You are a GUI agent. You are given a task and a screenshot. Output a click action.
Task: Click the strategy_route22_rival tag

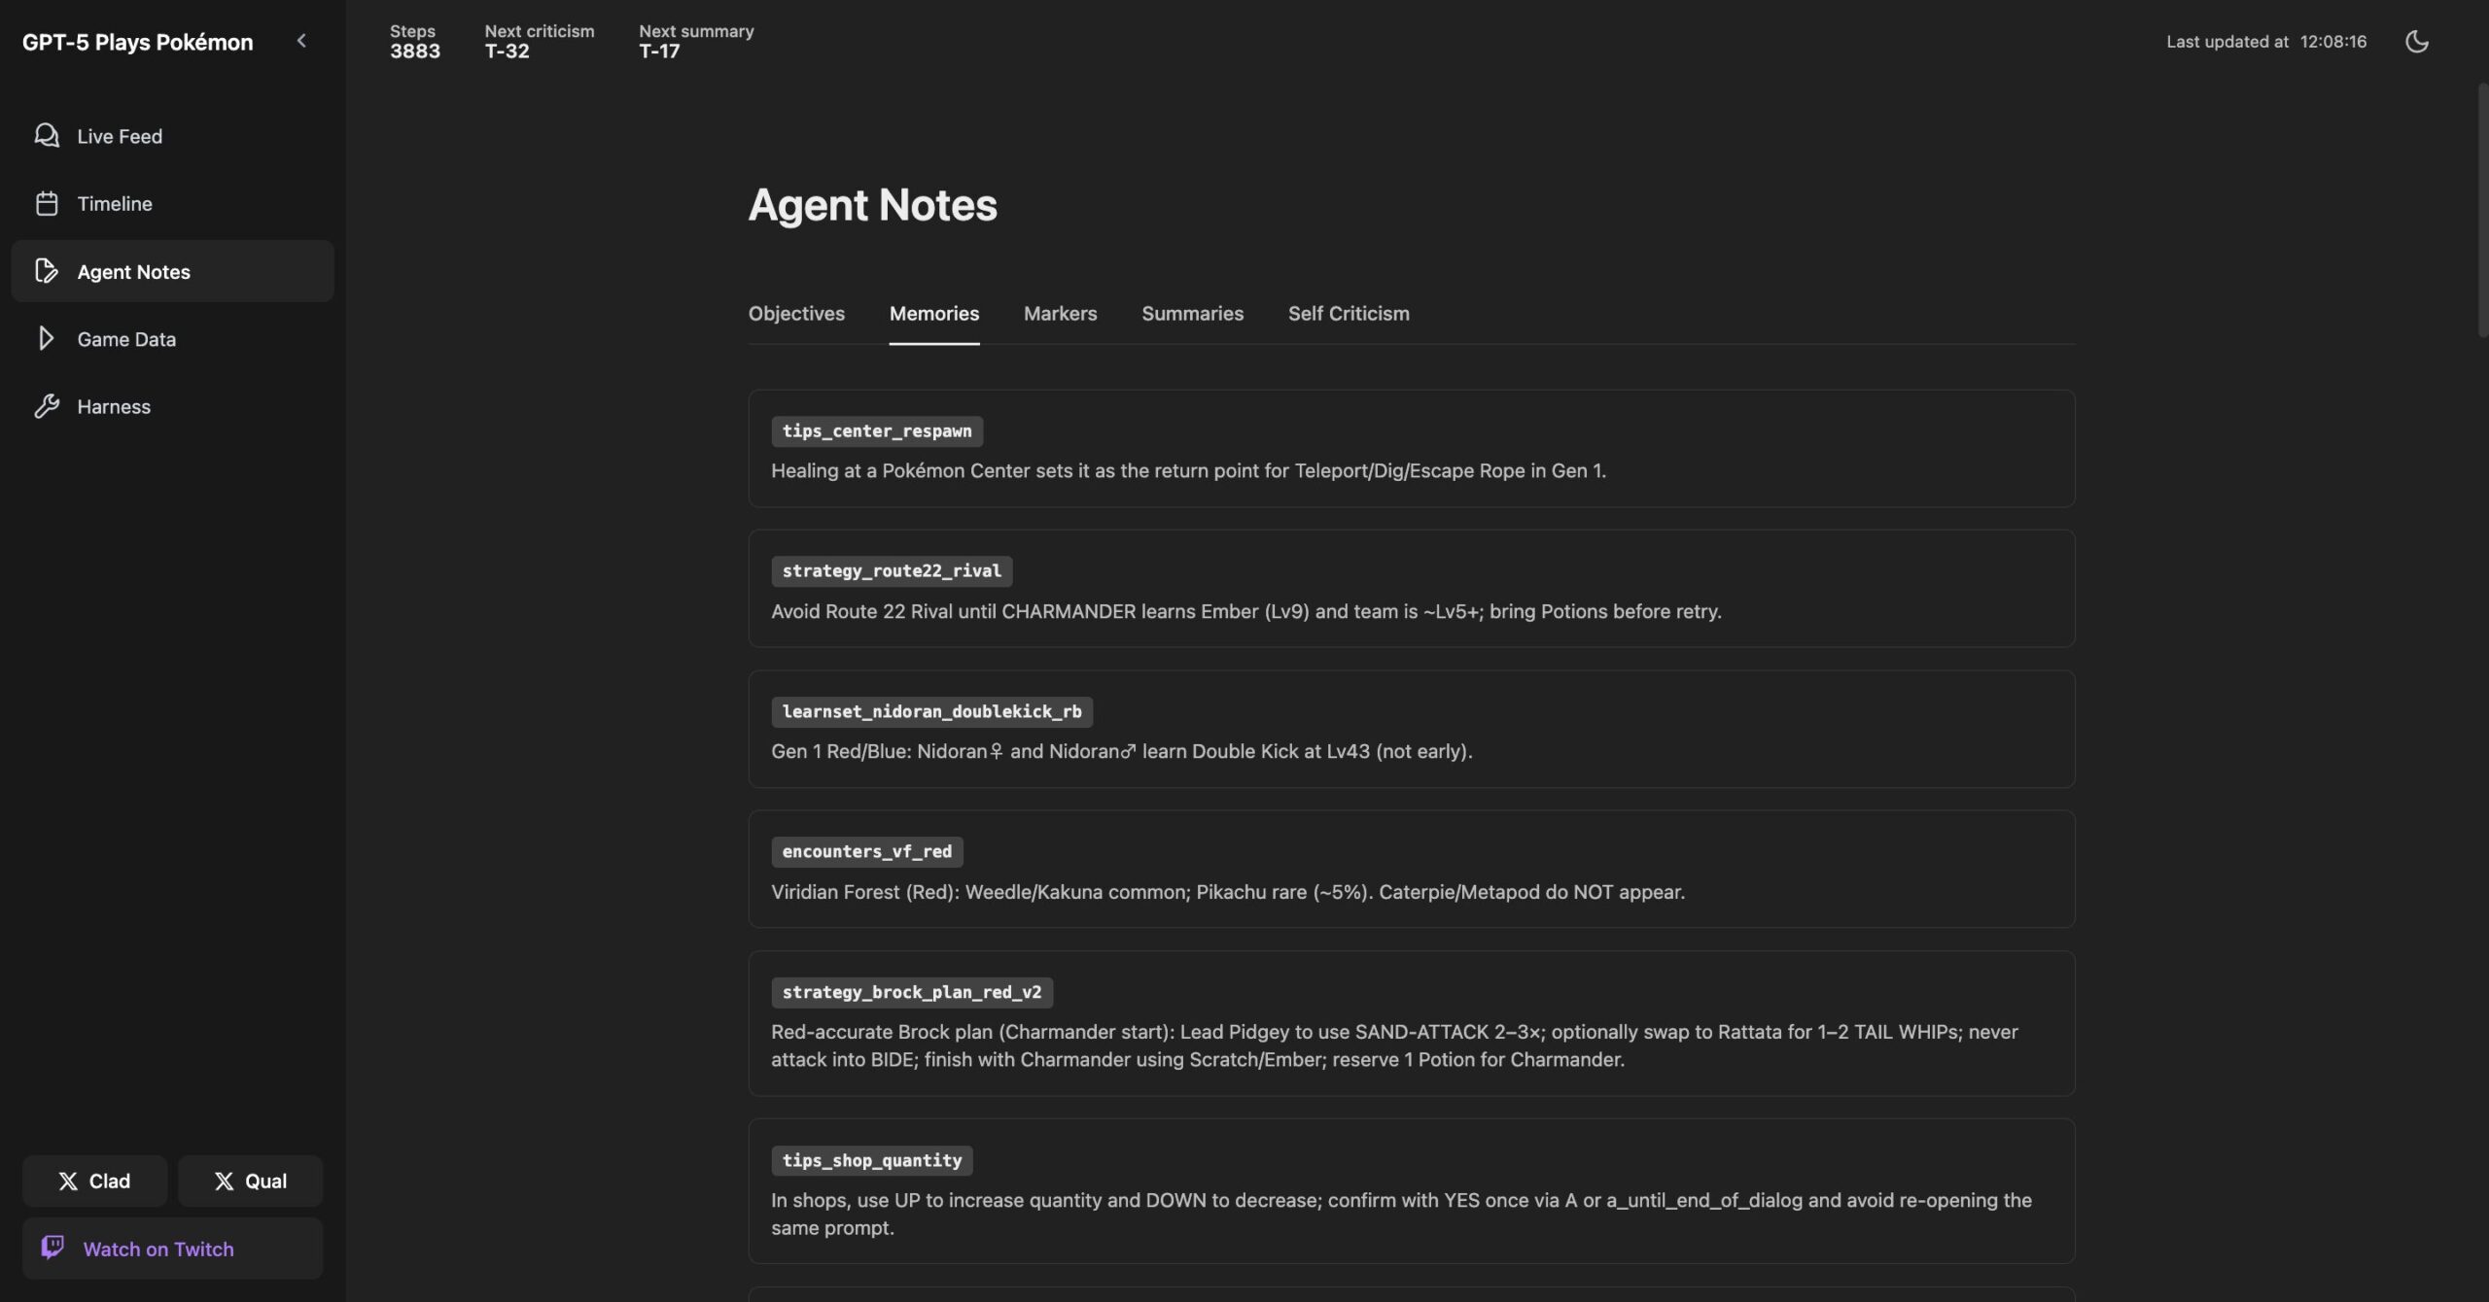click(892, 570)
